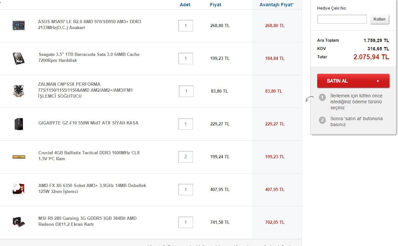Click the Gigabyte GZ-F10 black case image
The width and height of the screenshot is (398, 246).
click(19, 124)
